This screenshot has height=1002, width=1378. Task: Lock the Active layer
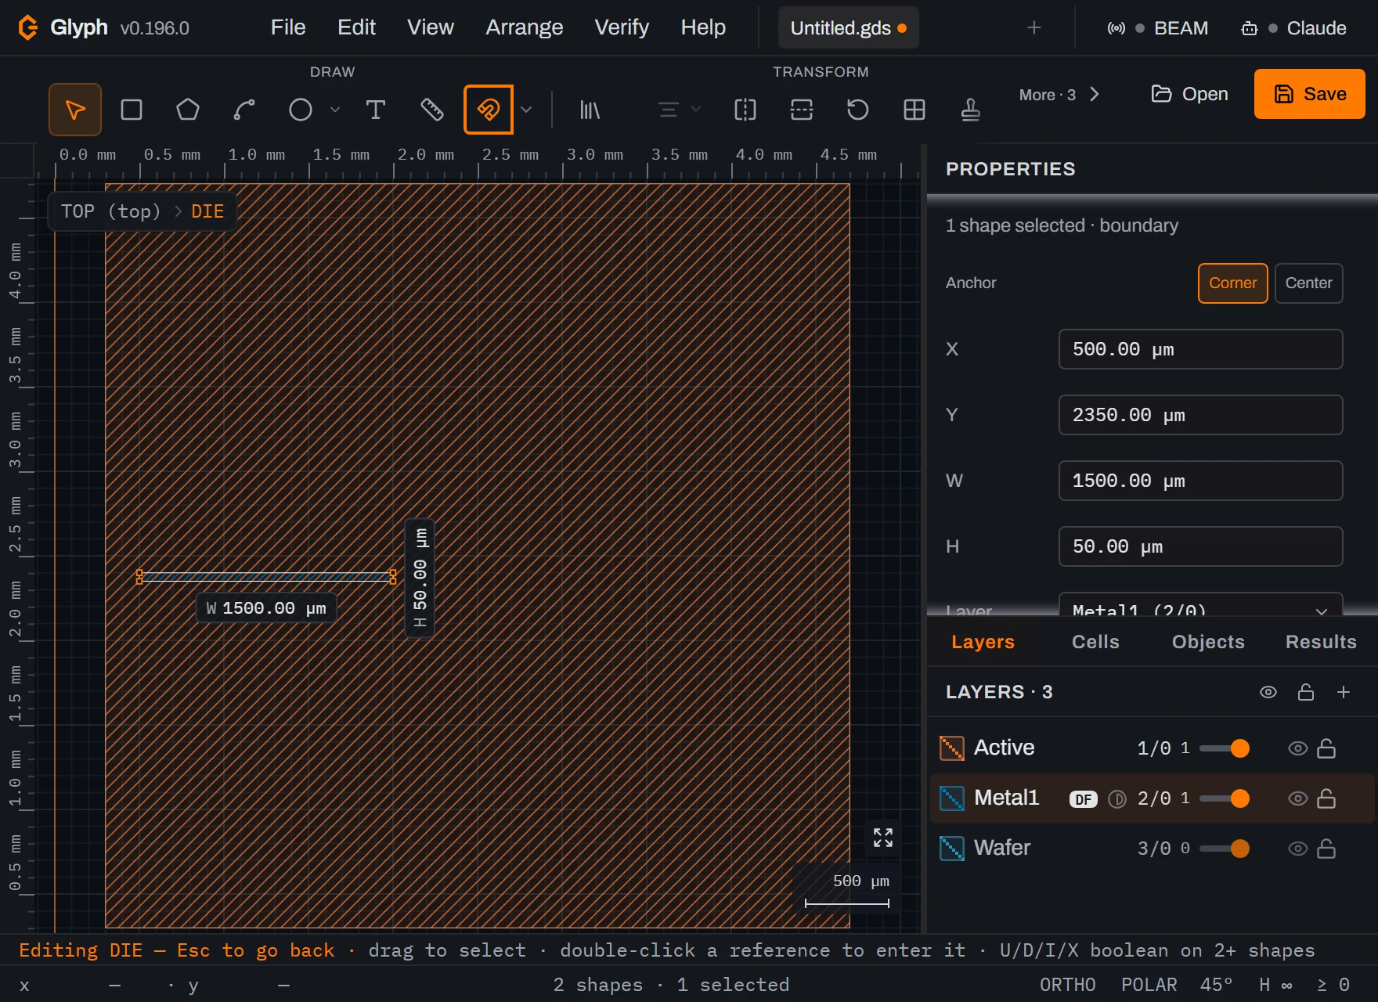[x=1326, y=748]
